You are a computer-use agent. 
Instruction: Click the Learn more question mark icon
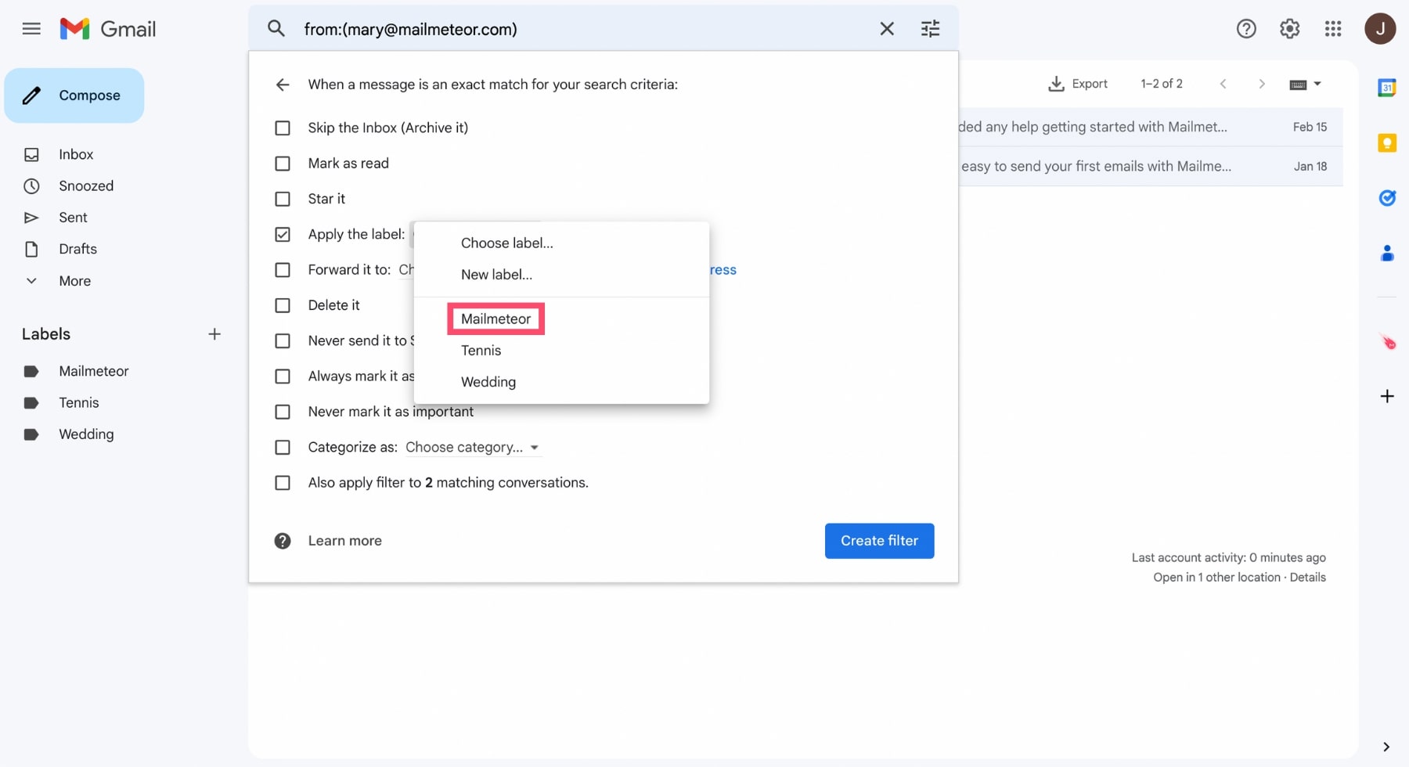pyautogui.click(x=283, y=541)
